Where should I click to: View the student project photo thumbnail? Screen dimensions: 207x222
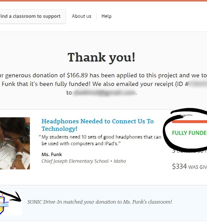coord(15,143)
